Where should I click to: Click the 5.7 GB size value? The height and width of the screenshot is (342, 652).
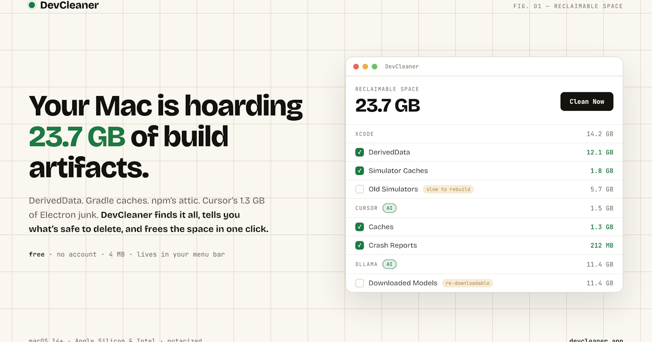[x=602, y=189]
